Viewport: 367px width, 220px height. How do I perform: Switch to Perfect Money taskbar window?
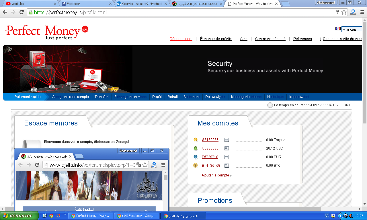(x=91, y=216)
